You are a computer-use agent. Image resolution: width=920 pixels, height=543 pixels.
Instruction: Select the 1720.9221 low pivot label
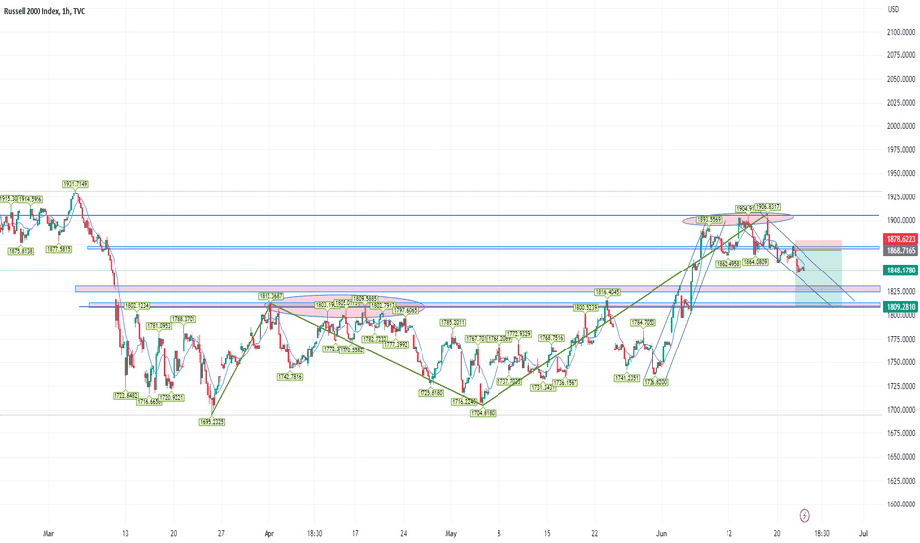click(x=171, y=398)
